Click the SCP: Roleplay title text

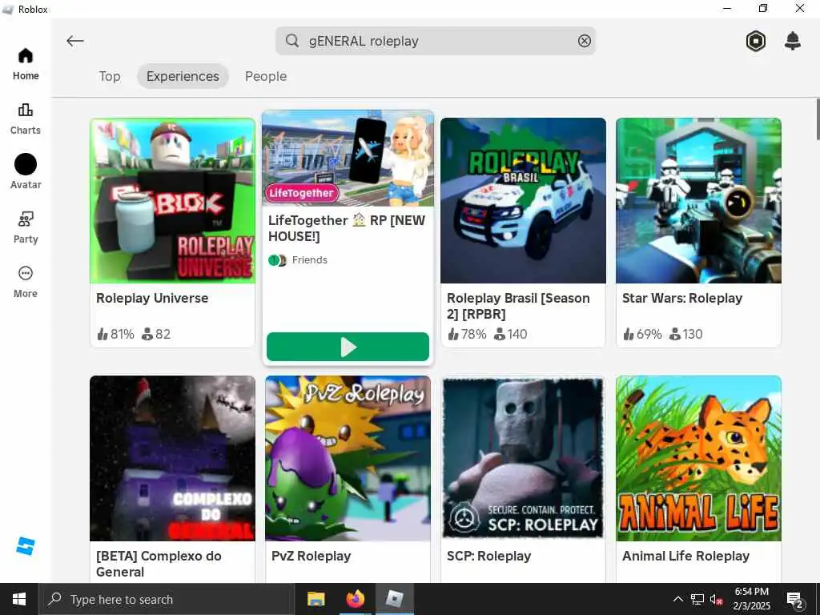pyautogui.click(x=488, y=556)
